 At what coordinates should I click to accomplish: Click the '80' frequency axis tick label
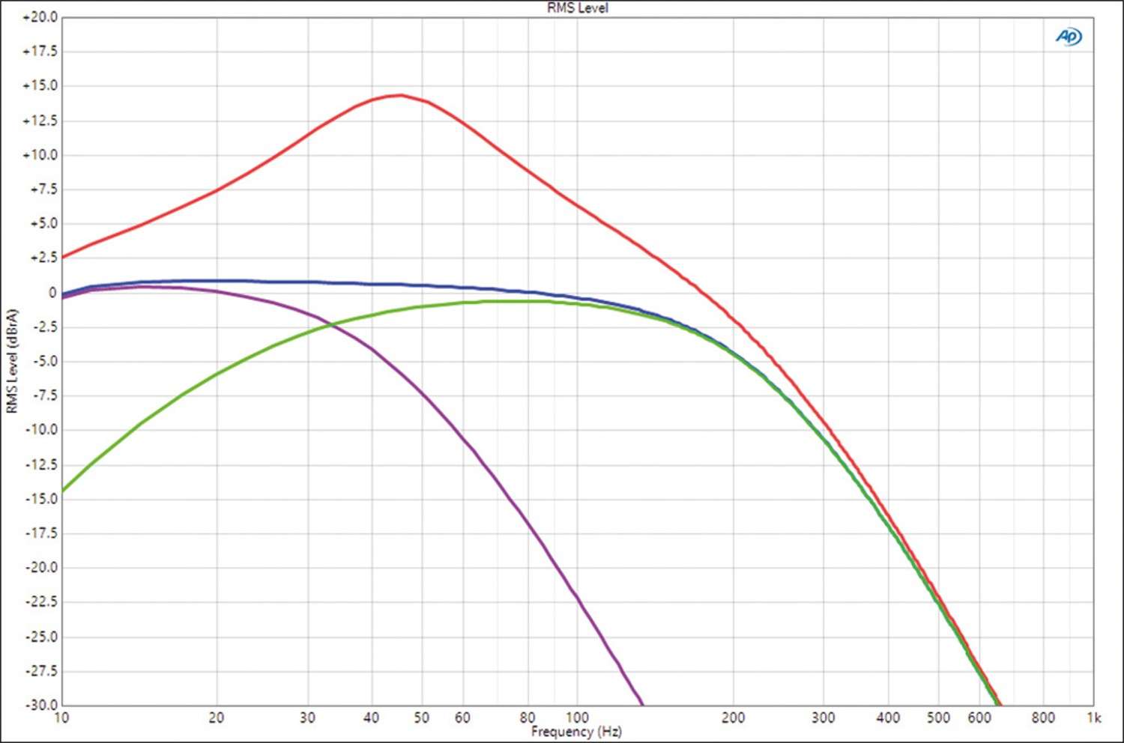(x=528, y=718)
